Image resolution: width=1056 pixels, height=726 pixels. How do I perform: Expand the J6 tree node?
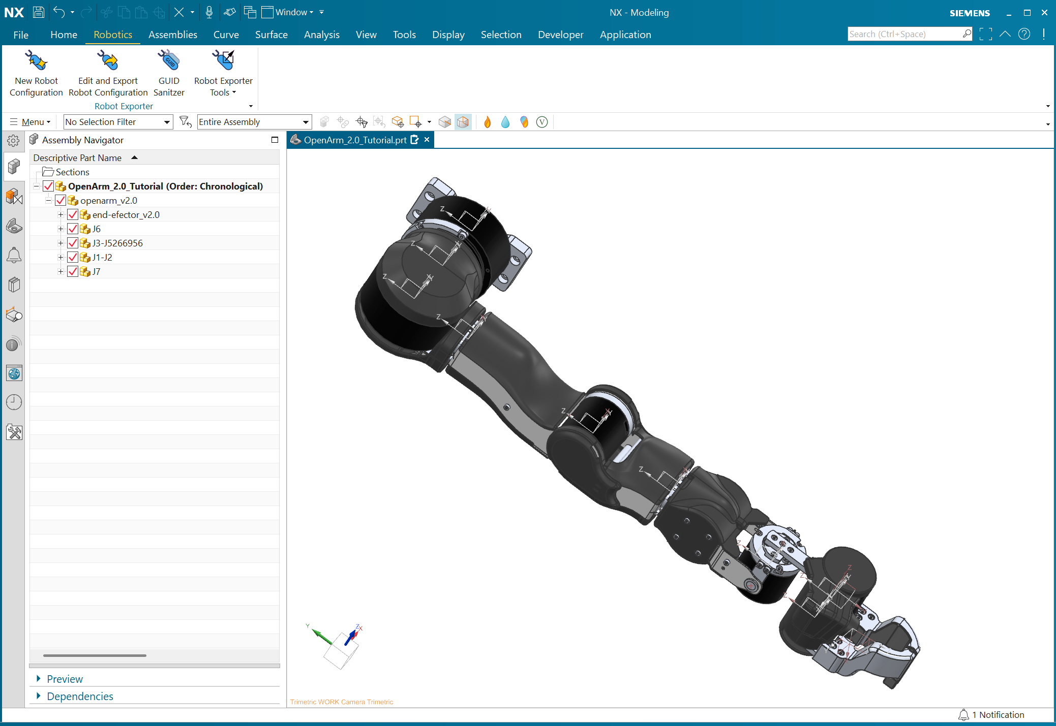[61, 229]
